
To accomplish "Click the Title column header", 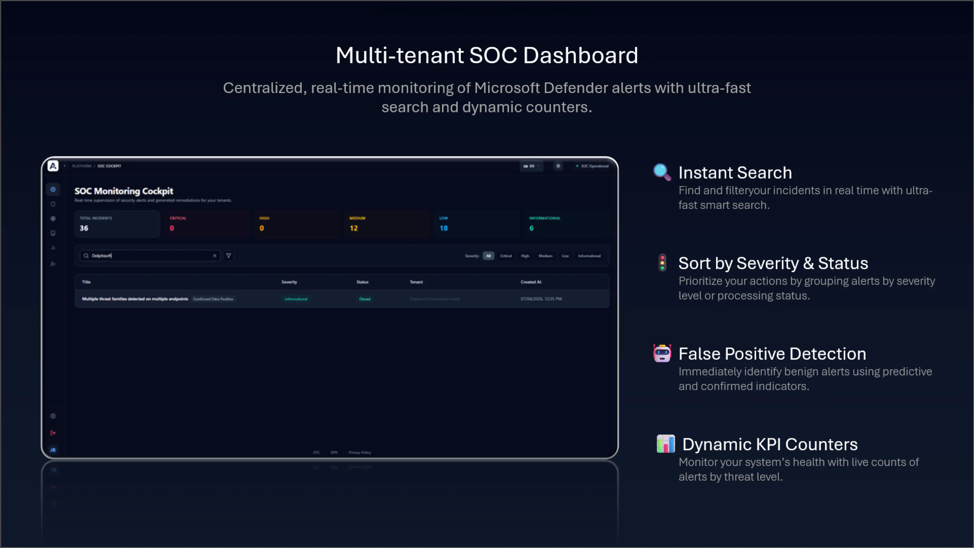I will [86, 282].
